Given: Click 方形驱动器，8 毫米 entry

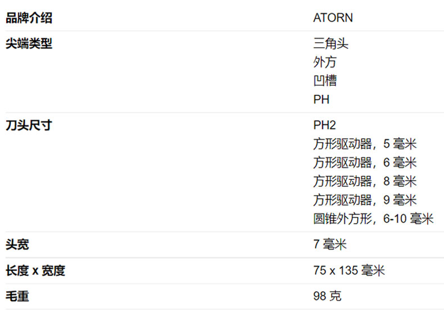Looking at the screenshot, I should tap(365, 181).
